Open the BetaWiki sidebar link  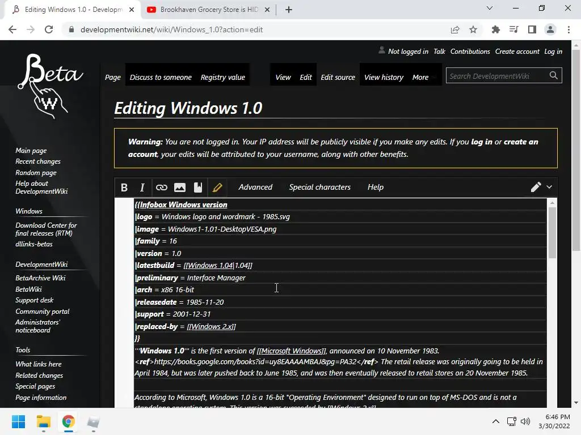[x=28, y=289]
